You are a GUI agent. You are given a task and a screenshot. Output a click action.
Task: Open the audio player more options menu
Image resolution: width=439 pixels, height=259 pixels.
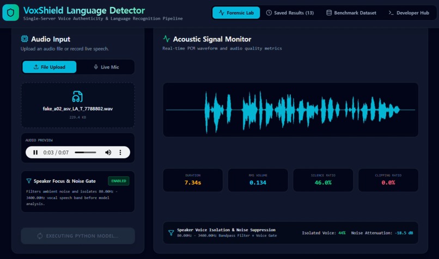click(120, 152)
